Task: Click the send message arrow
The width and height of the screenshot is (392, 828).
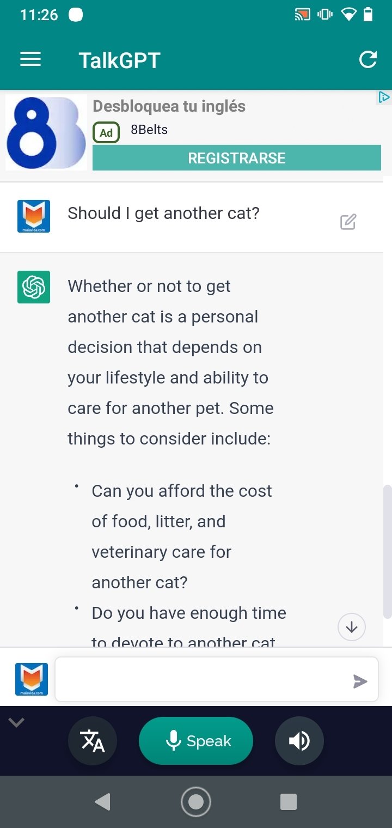Action: 360,681
